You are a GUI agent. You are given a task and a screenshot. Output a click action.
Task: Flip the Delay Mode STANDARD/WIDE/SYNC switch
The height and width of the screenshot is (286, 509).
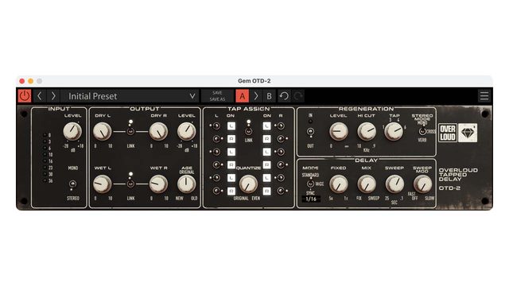coord(311,184)
